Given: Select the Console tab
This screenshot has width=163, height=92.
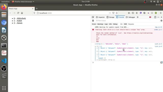Looking at the screenshot, I should (120, 17).
